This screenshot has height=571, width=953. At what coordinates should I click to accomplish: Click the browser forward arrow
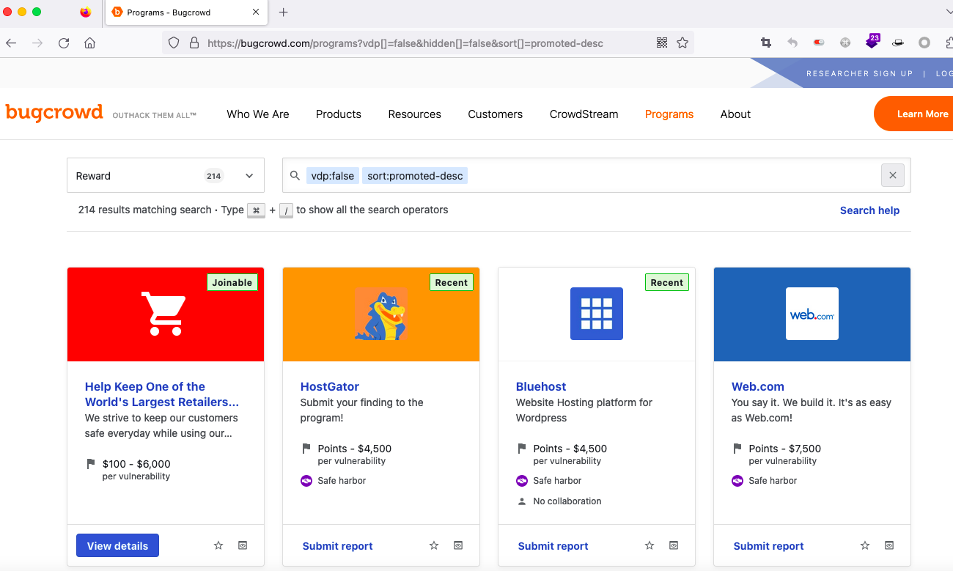pos(37,43)
